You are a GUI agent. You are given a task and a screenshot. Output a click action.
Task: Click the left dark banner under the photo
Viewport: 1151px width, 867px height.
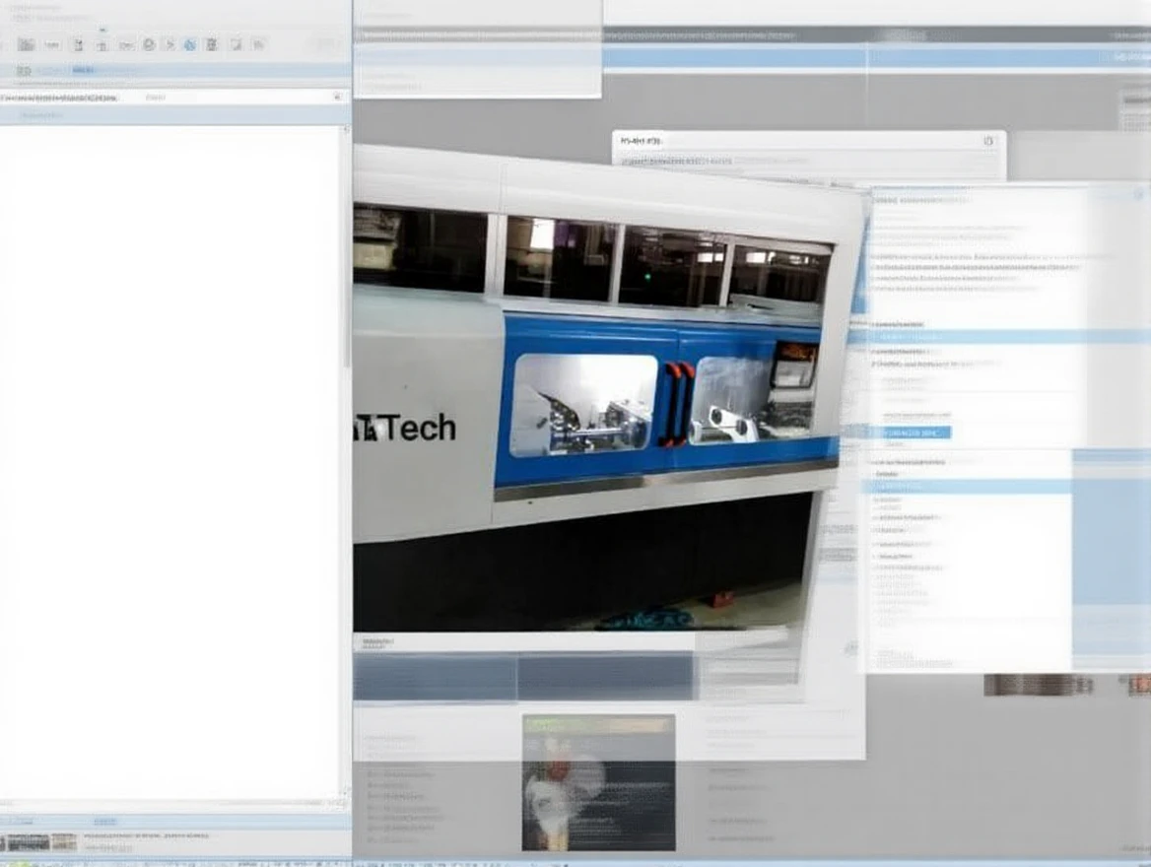[436, 678]
